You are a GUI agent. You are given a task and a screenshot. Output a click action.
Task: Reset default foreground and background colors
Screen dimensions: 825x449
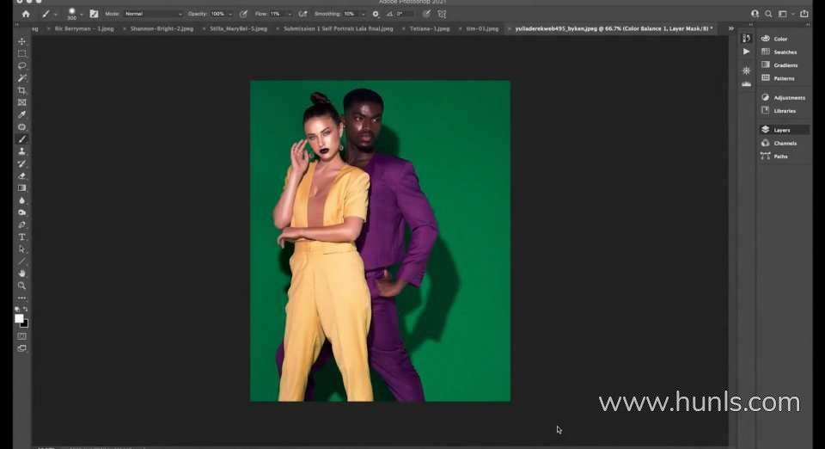17,309
